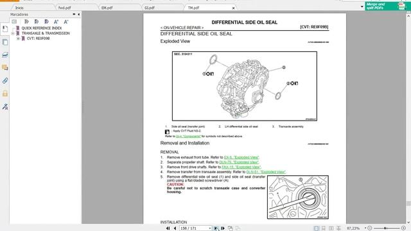The image size is (411, 231).
Task: Open the Attachments paperclip panel icon
Action: coord(5,81)
